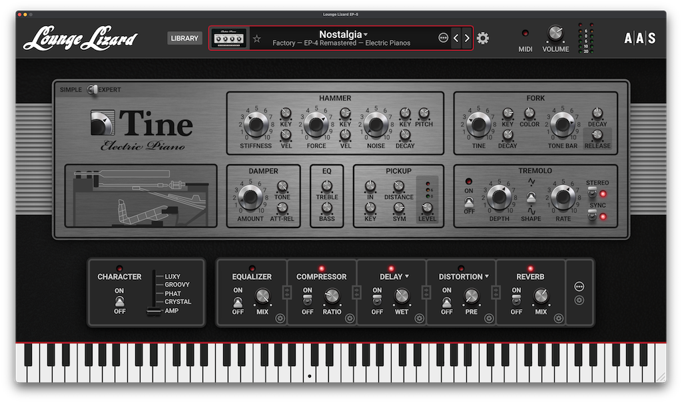Click the Lounge Lizard logo

tap(81, 38)
